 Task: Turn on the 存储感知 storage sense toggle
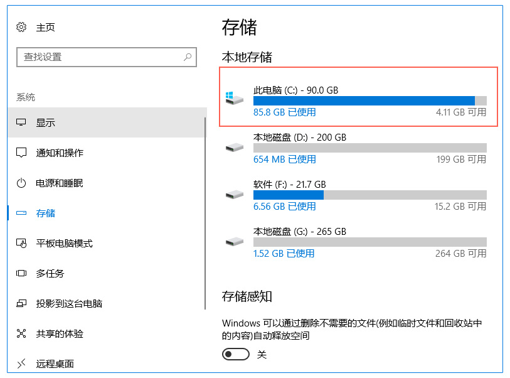pos(235,354)
